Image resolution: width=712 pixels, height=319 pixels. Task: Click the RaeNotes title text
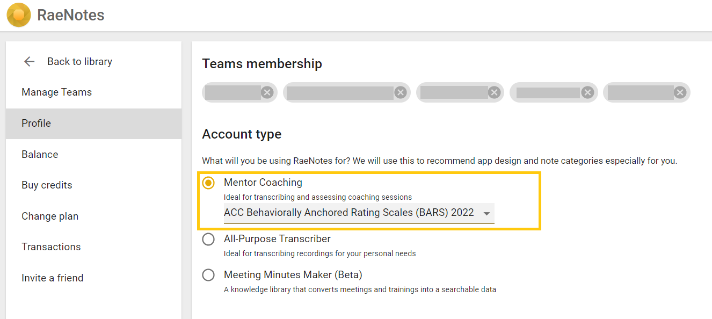pyautogui.click(x=71, y=15)
